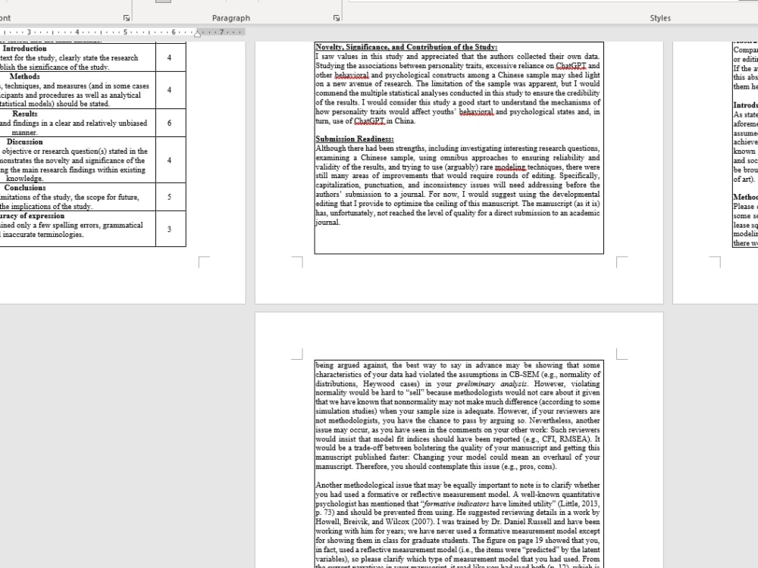Click underlined 'behavioral' after 'other' in Novelty paragraph

coord(352,75)
